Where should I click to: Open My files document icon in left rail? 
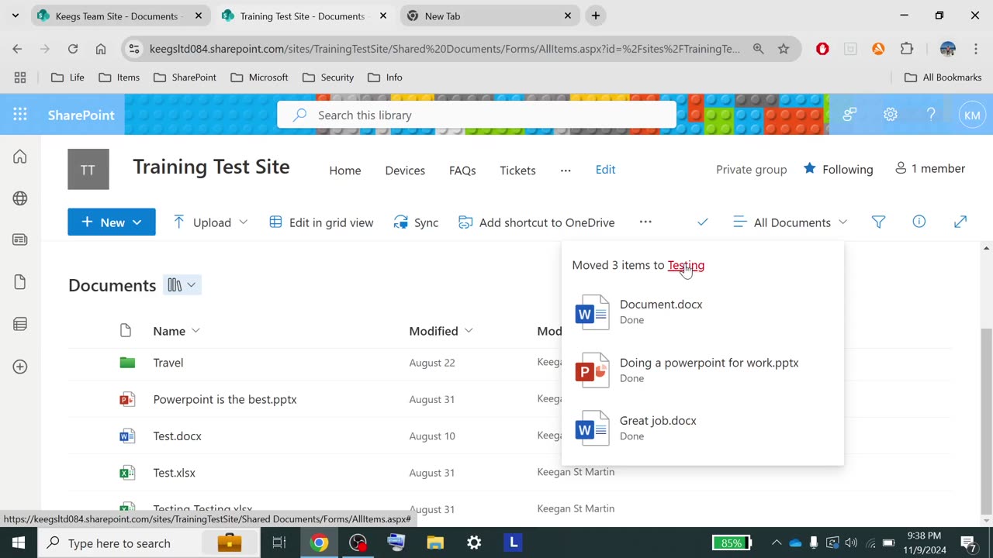pos(20,282)
